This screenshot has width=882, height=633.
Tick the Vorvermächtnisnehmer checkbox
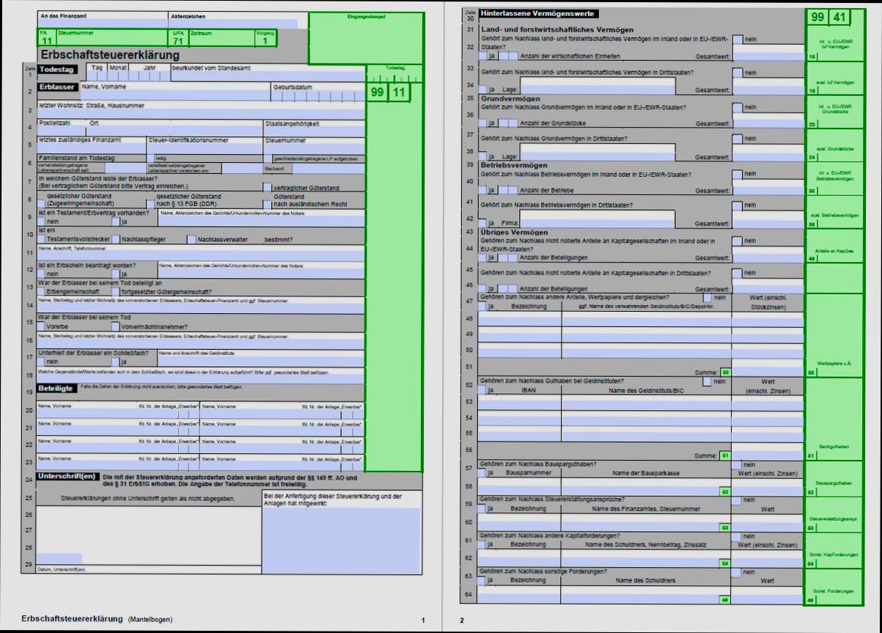(x=116, y=326)
